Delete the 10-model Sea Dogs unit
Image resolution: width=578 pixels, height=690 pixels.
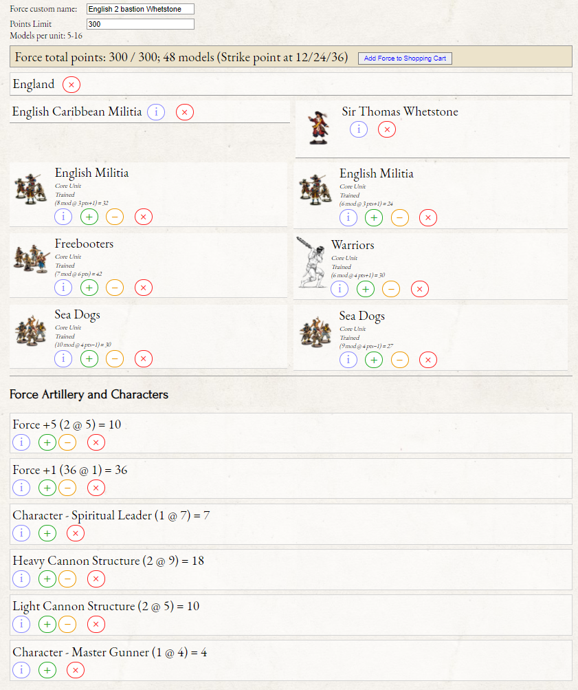[x=144, y=358]
